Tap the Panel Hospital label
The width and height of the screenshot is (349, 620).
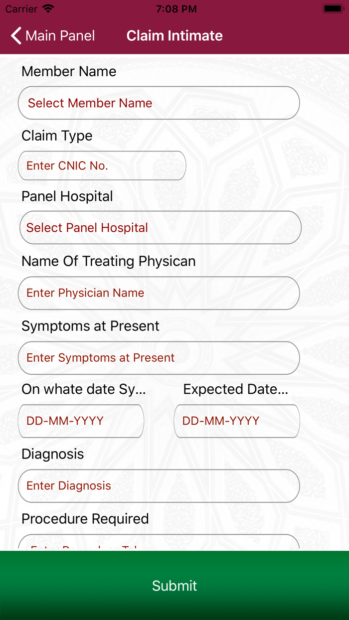pos(67,196)
